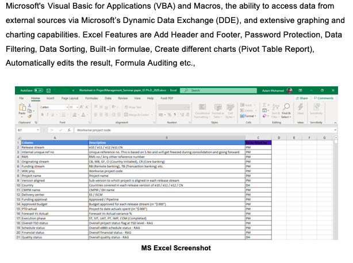Open the Page Layout tab
The width and height of the screenshot is (353, 263).
pyautogui.click(x=70, y=98)
